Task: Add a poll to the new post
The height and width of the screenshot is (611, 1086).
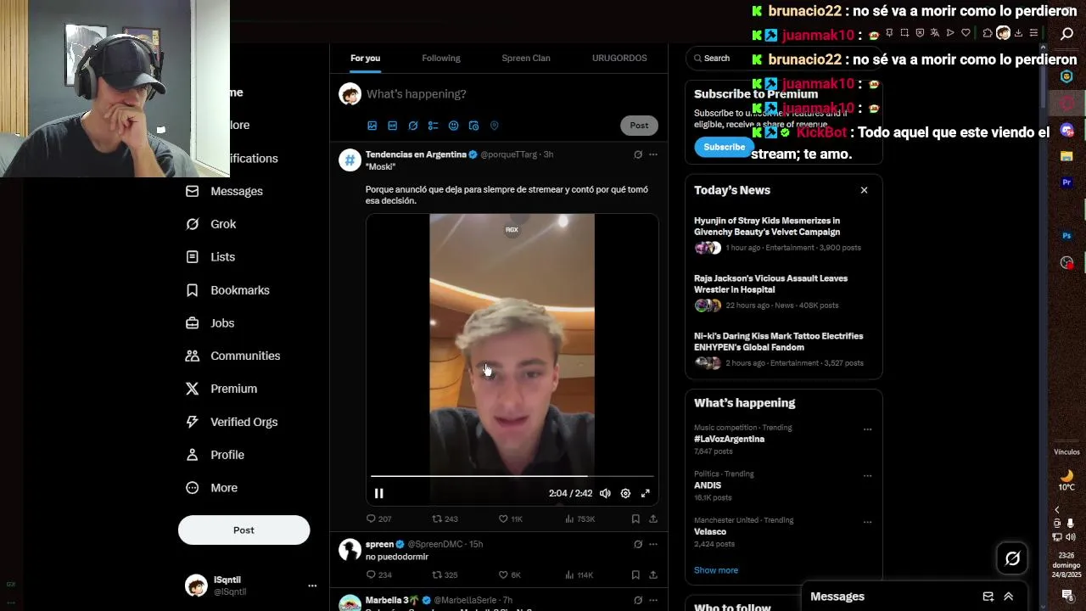Action: (x=433, y=126)
